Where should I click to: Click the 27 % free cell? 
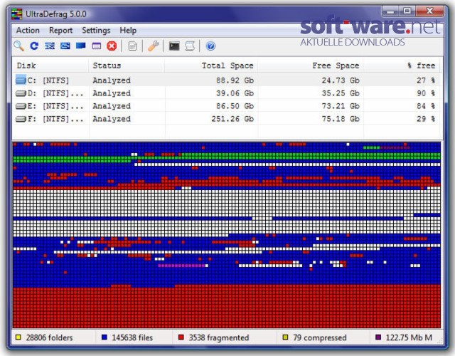pos(426,80)
